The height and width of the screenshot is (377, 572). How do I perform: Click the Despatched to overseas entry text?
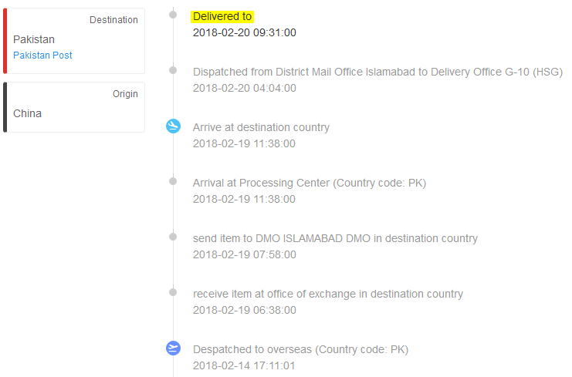tap(300, 349)
